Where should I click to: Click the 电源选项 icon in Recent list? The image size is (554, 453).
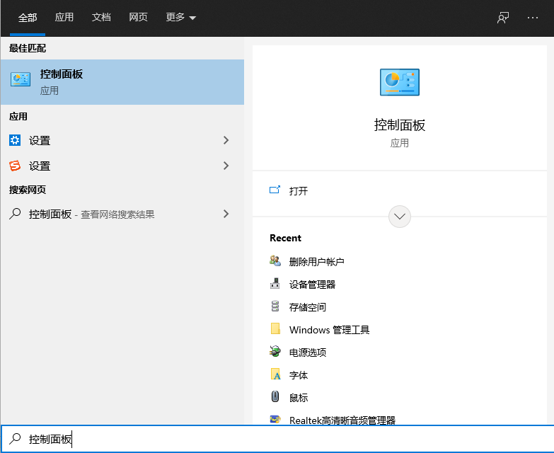coord(275,352)
